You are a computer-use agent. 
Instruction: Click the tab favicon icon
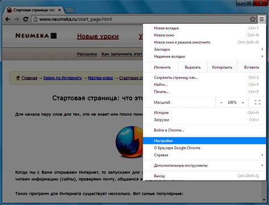point(10,10)
